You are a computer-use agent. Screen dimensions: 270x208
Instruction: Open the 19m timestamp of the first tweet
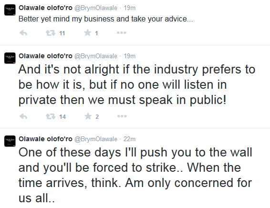click(x=130, y=8)
